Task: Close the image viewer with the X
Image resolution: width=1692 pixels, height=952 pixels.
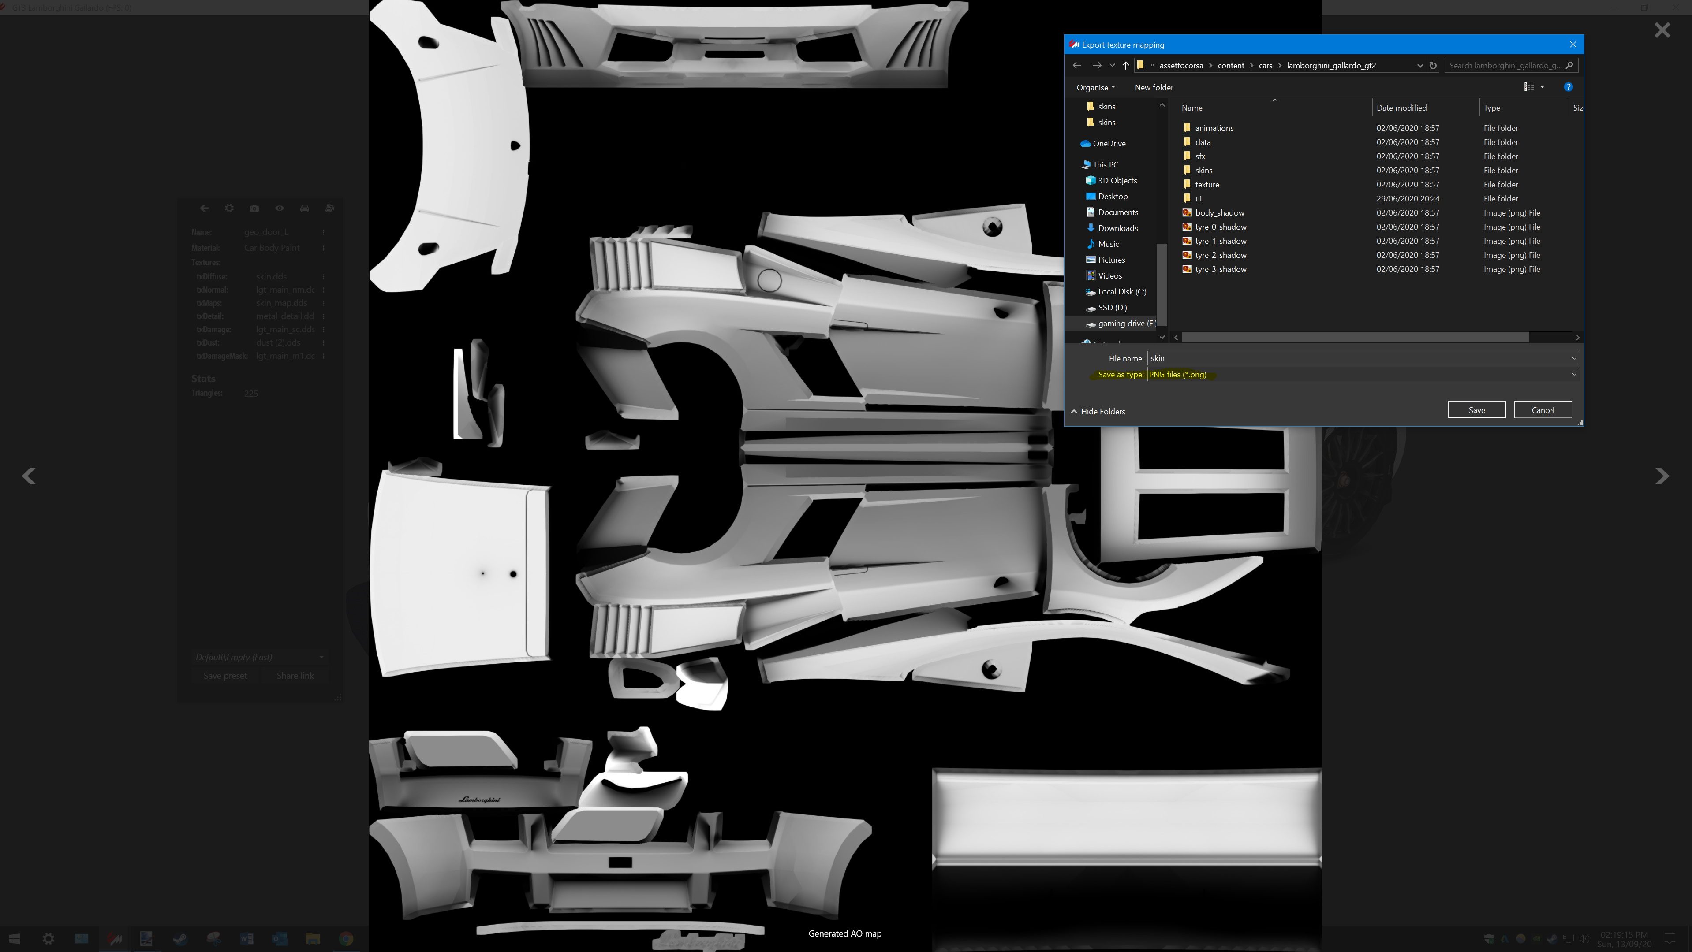Action: click(x=1662, y=30)
